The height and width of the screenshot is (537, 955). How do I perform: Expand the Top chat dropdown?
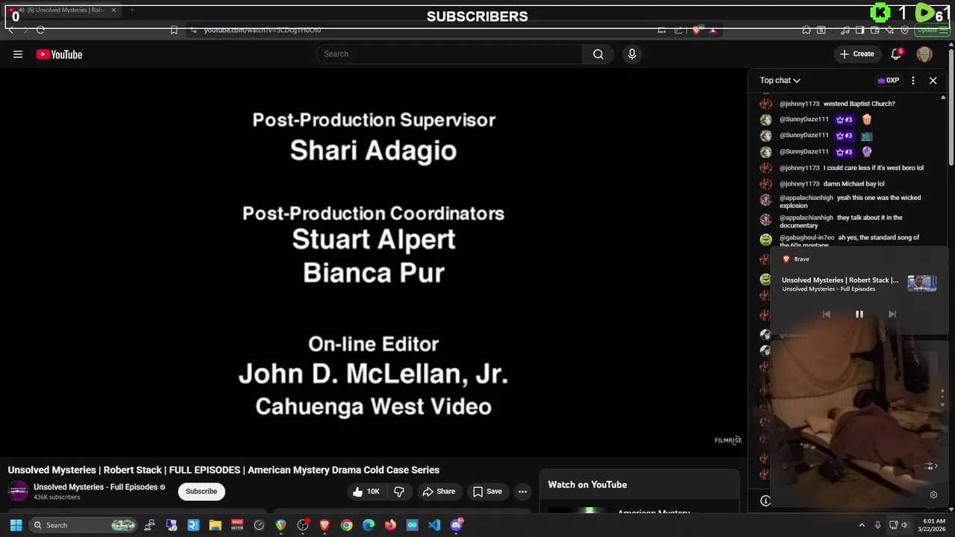(780, 80)
